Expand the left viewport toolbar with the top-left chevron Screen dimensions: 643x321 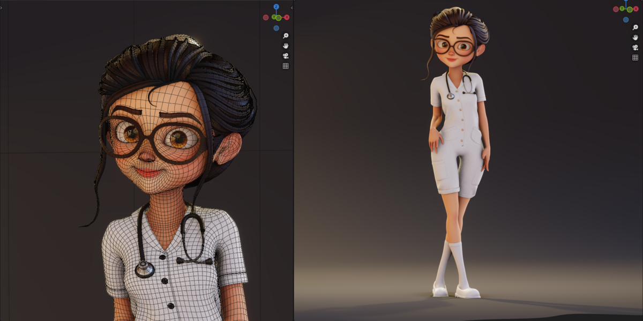(1, 8)
